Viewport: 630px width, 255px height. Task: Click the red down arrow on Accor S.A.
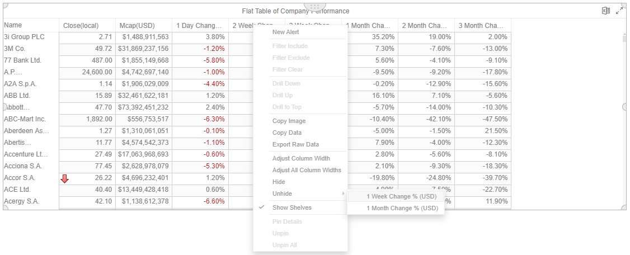pos(65,179)
